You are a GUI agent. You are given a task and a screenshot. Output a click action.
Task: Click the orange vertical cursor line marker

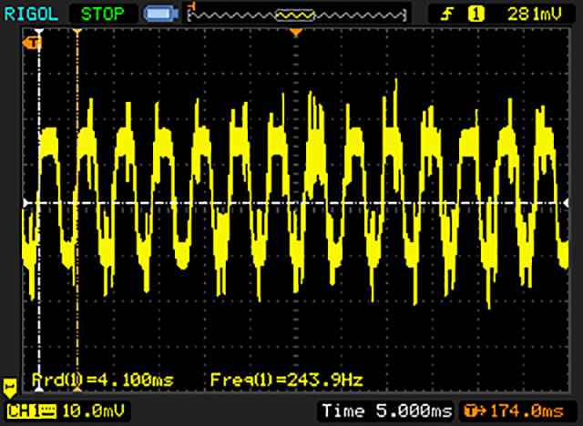[77, 33]
